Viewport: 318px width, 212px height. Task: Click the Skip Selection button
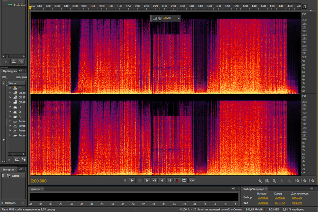[x=192, y=181]
